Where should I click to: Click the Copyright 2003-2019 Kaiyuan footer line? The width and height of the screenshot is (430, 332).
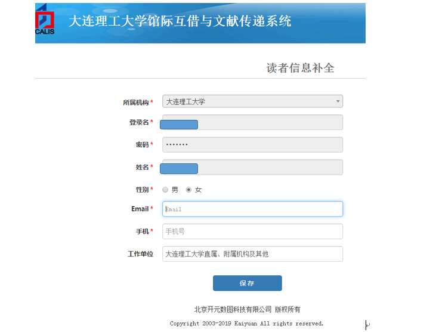[x=246, y=324]
